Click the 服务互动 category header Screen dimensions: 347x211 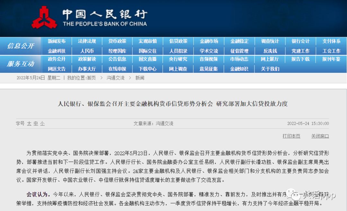[21, 64]
